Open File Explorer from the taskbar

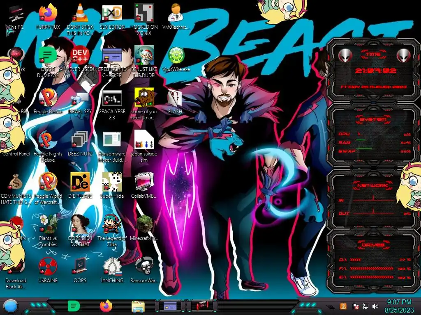(x=138, y=306)
